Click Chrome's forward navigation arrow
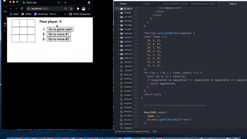 (x=16, y=8)
